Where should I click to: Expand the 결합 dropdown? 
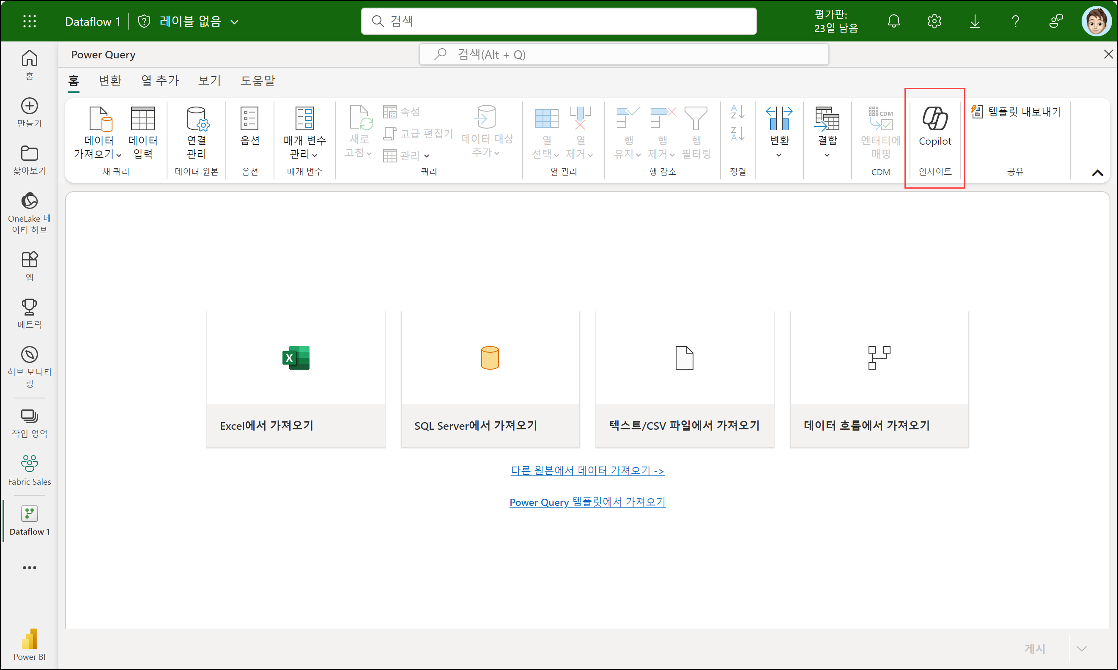(x=826, y=155)
